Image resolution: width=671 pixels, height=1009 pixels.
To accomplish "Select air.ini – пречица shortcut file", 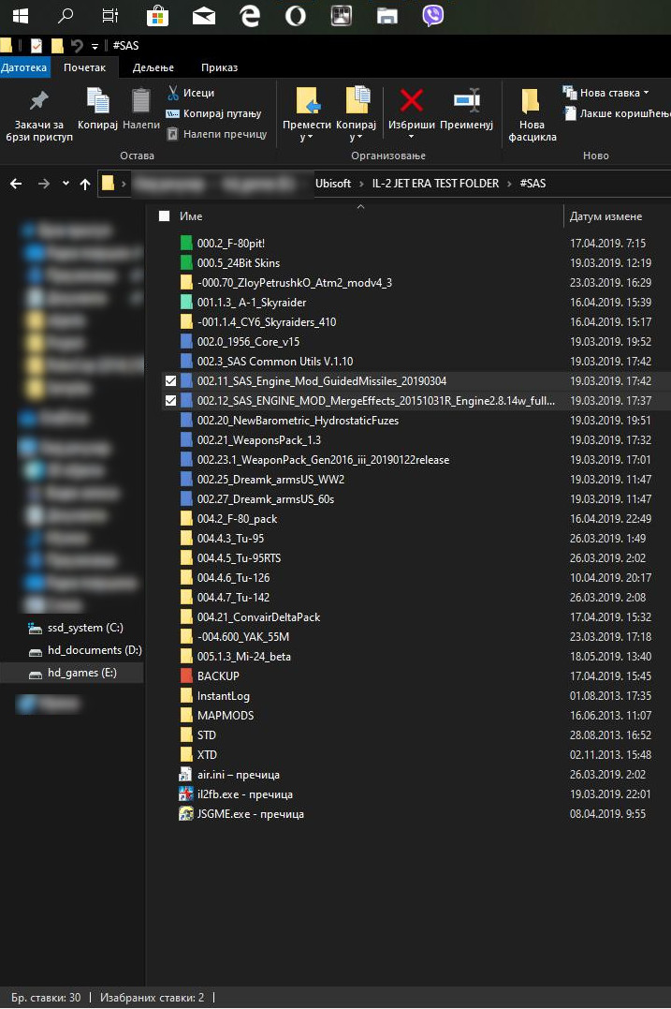I will pos(239,775).
